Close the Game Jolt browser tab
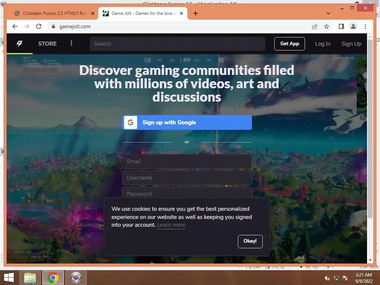 pyautogui.click(x=181, y=13)
